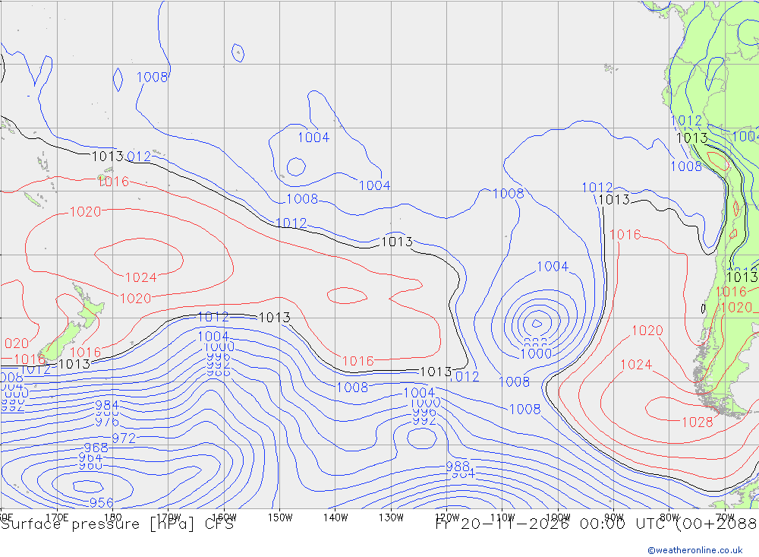Click the red 1016 label near 90W
Viewport: 759px width, 557px height.
[x=625, y=235]
